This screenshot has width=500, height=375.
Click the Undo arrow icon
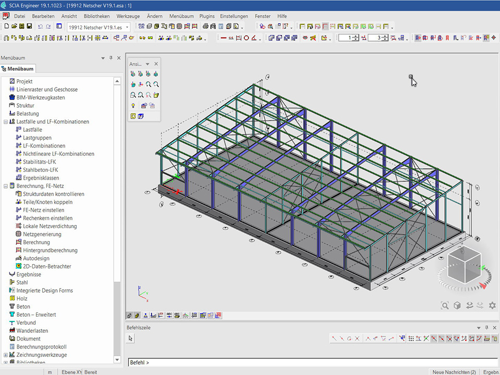tap(40, 27)
